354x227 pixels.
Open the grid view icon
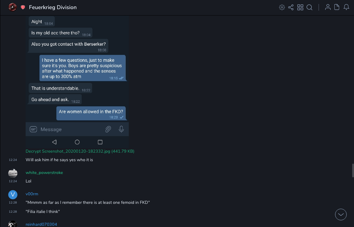300,7
